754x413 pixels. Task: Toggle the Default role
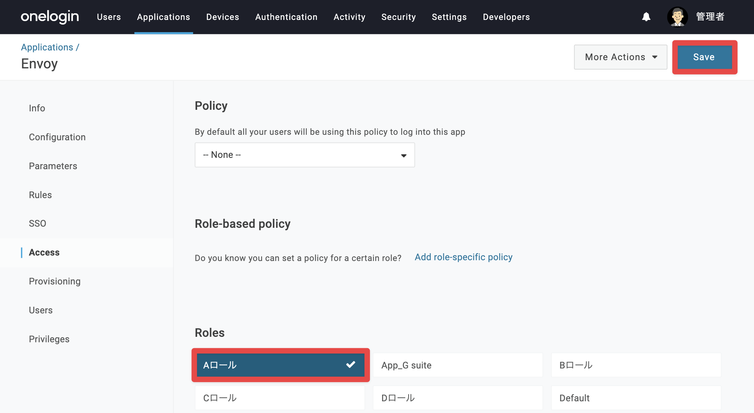pos(636,398)
